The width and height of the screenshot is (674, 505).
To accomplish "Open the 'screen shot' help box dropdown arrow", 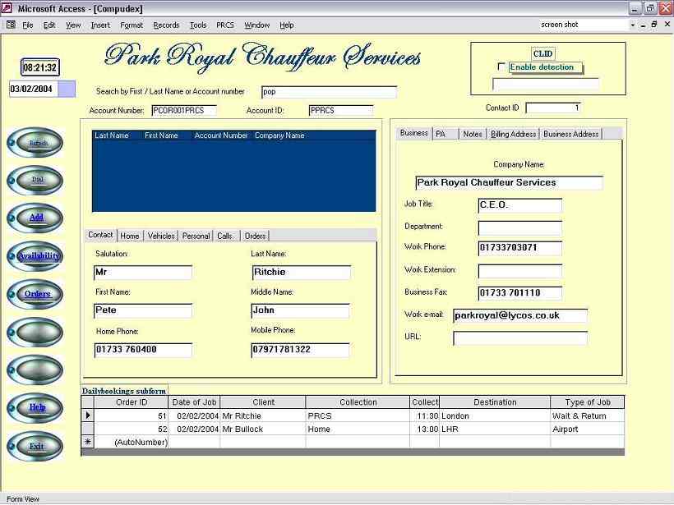I will point(633,25).
